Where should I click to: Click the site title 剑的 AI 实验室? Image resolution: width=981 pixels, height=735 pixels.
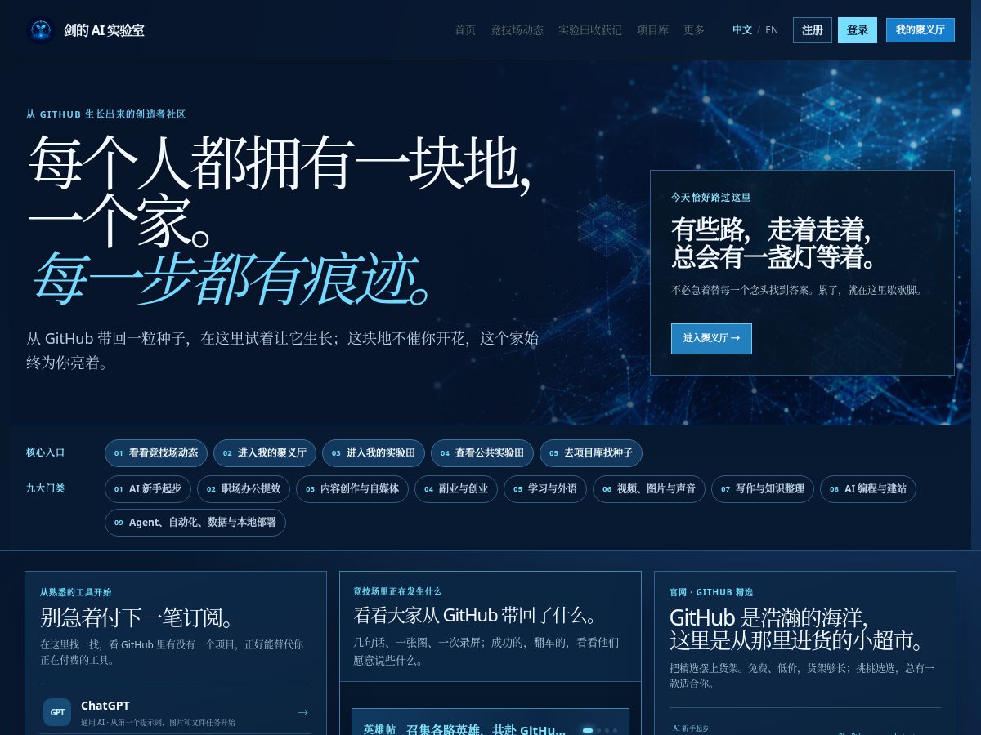[104, 30]
